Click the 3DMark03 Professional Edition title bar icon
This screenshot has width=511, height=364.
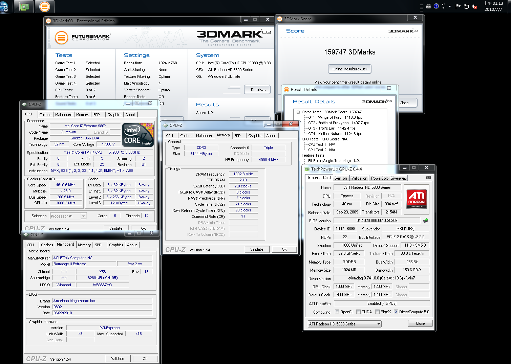coord(48,21)
